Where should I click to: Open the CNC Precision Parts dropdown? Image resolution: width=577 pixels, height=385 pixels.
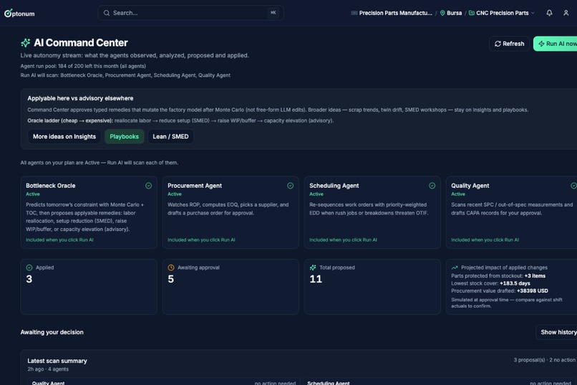(502, 13)
